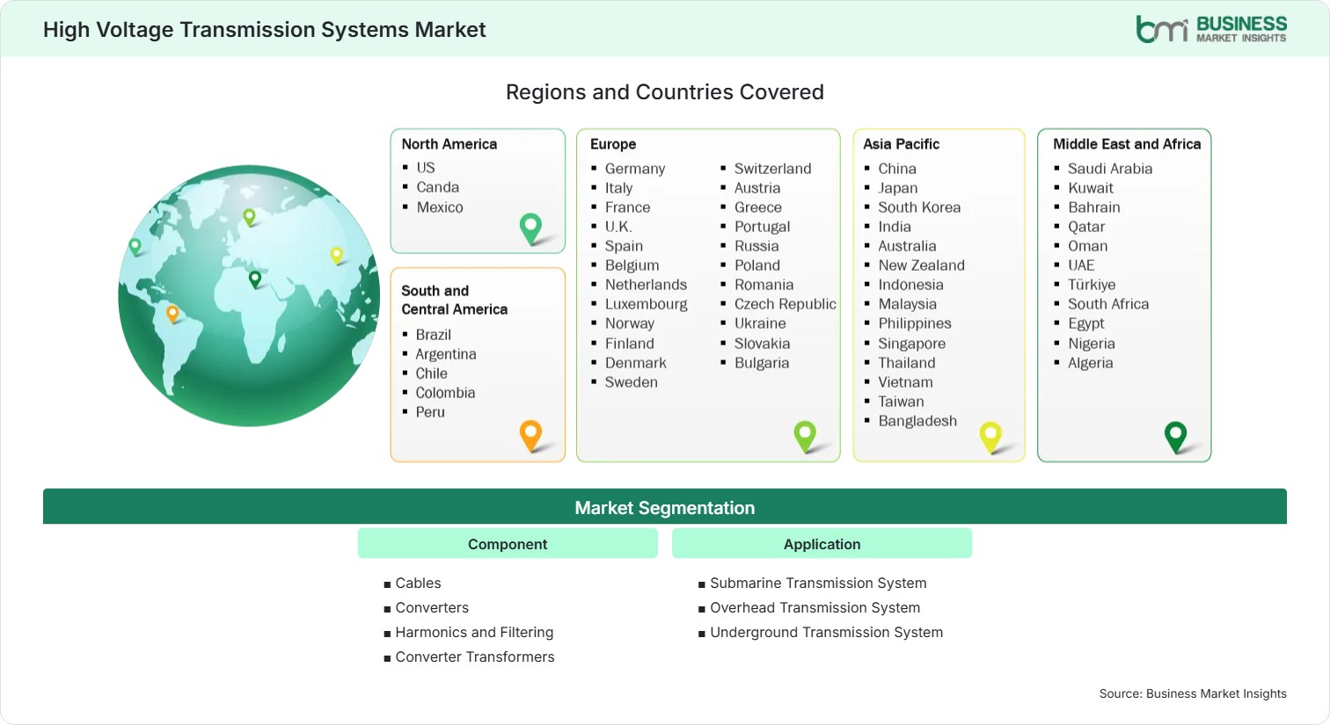Click the Market Segmentation banner
The height and width of the screenshot is (725, 1330).
coord(665,507)
